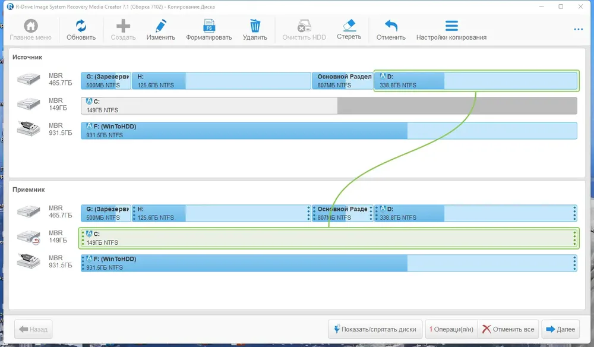Image resolution: width=594 pixels, height=347 pixels.
Task: Click the source MBR 465.7ГБ label
Action: 60,79
